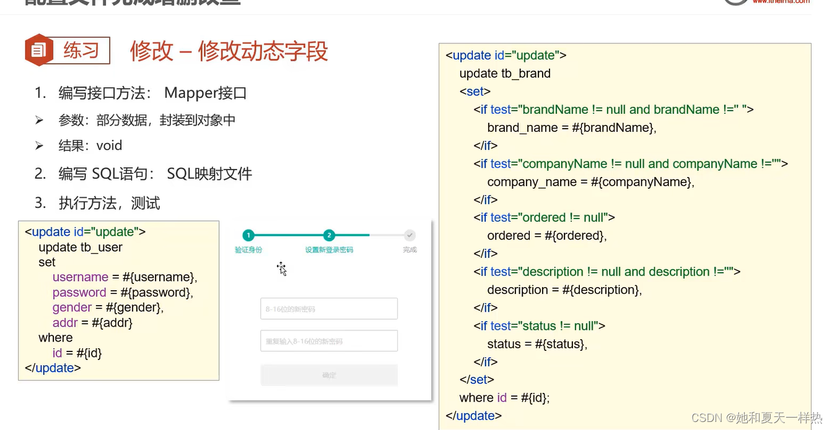Click the title 修改 – 修改动态字段
Image resolution: width=832 pixels, height=430 pixels.
[x=229, y=51]
